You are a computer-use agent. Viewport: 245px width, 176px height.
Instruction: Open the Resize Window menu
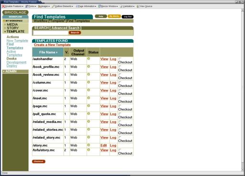[x=108, y=6]
